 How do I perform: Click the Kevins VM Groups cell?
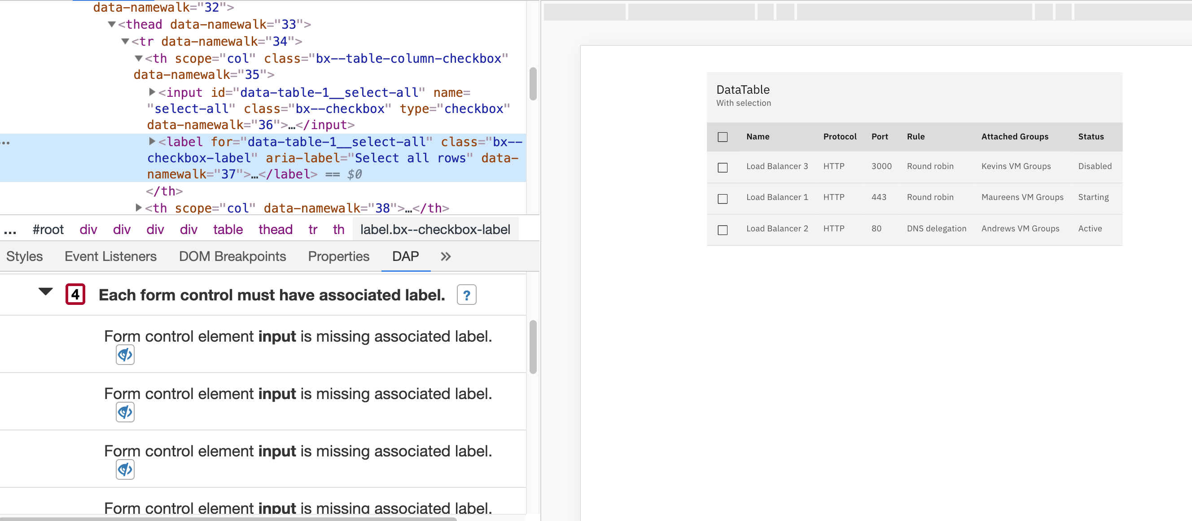coord(1016,166)
